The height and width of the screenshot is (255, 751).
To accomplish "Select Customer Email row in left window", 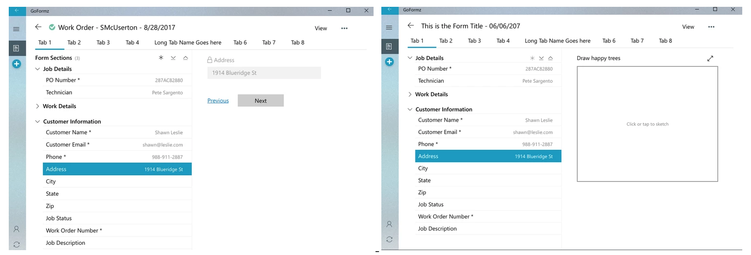I will [x=117, y=145].
